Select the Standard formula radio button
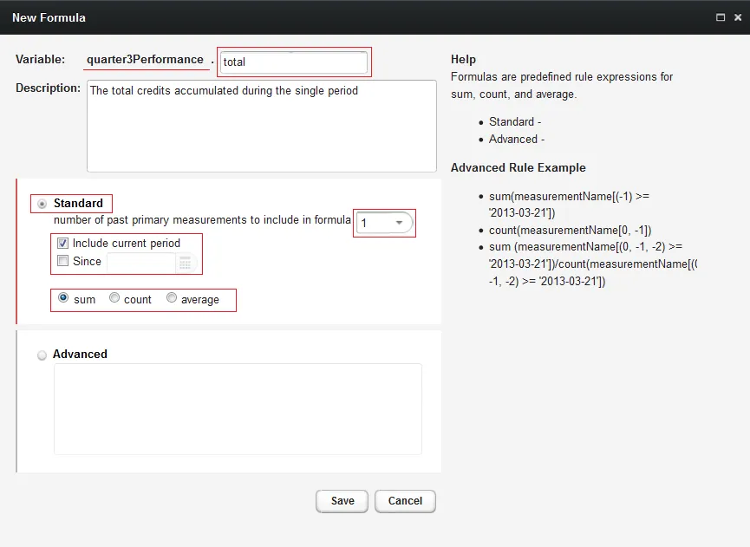This screenshot has width=750, height=547. pos(42,204)
